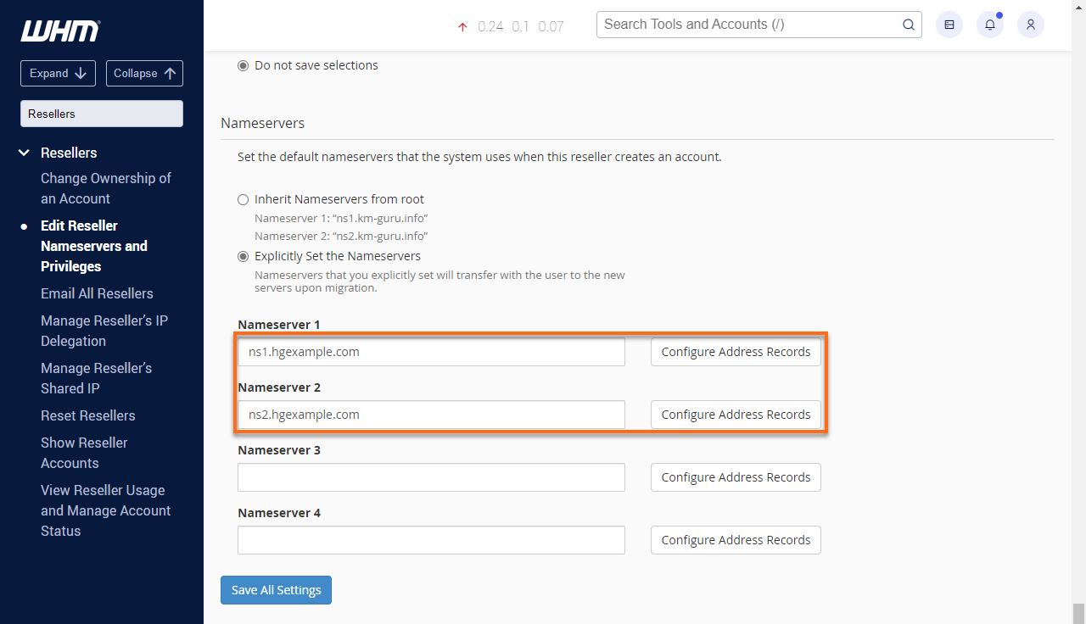This screenshot has width=1086, height=624.
Task: Click the Expand sidebar button
Action: 58,73
